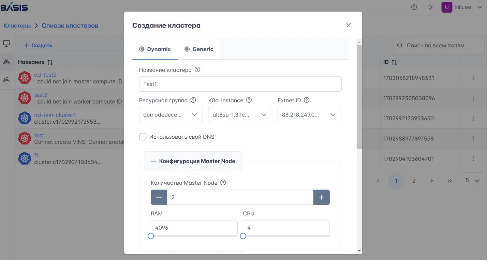Click the help icon next to Extnet ID

[x=307, y=100]
